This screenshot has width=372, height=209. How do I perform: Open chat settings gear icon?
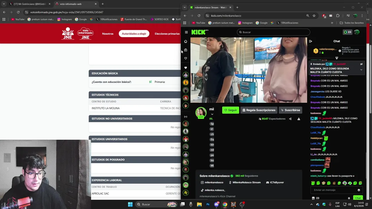click(349, 198)
